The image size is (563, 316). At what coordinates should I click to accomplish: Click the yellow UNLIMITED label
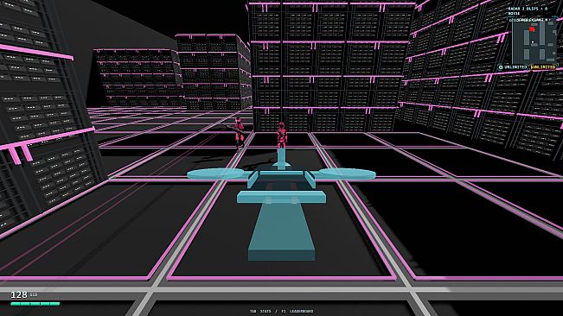point(543,67)
